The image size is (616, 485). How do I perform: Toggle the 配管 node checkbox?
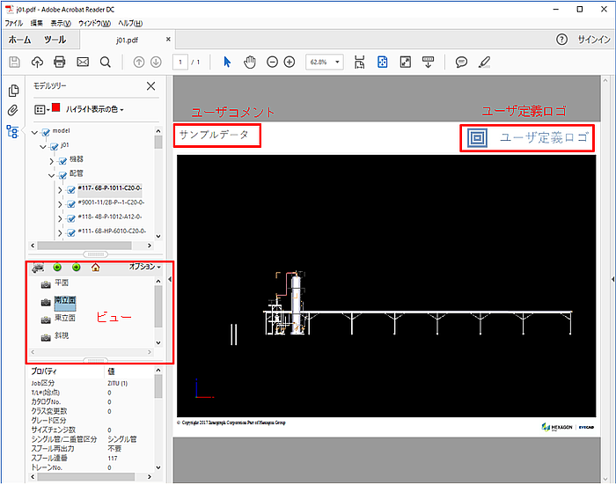tap(62, 175)
